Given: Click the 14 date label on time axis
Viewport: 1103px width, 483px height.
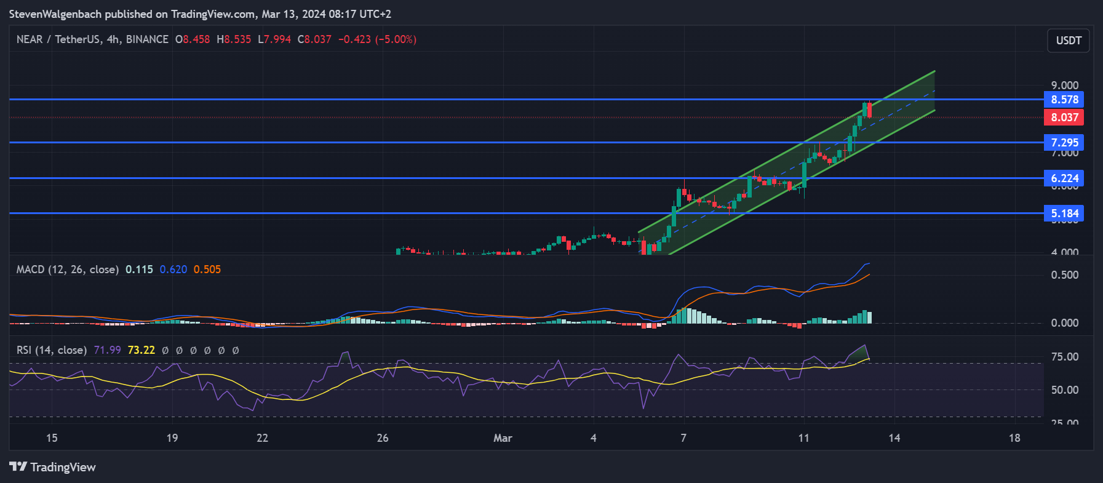Looking at the screenshot, I should pos(894,438).
